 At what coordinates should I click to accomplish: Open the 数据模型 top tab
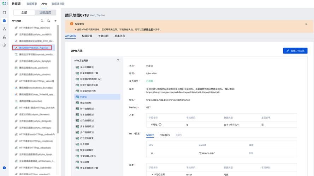32,4
